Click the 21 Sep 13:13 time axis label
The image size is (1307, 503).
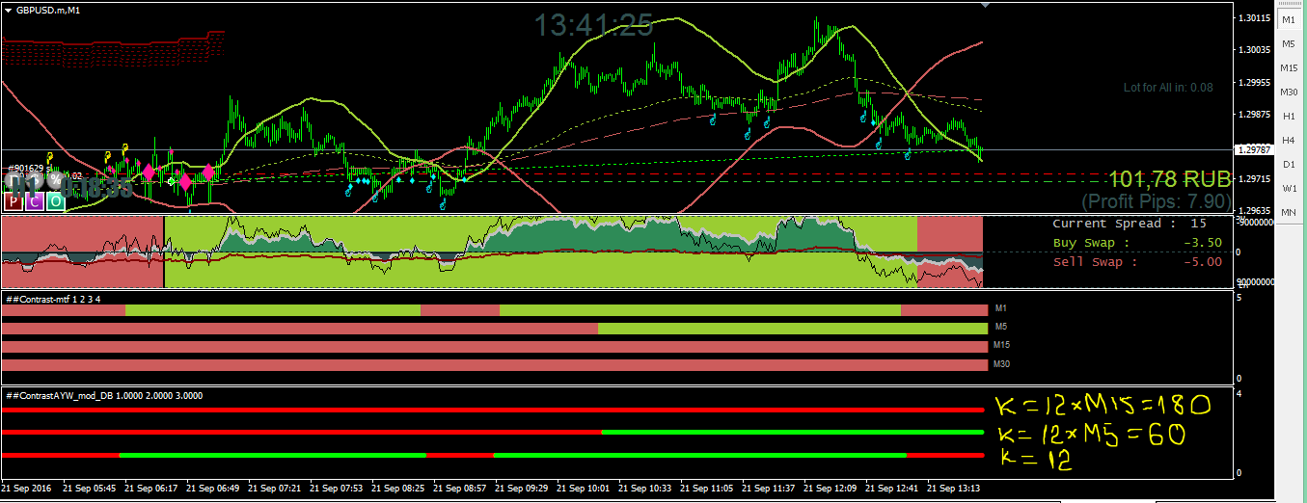coord(953,488)
